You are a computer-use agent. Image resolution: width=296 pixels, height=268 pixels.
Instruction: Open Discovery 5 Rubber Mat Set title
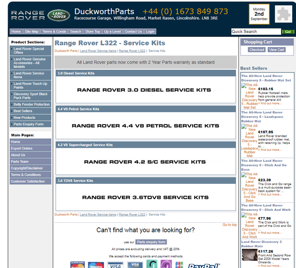(x=266, y=78)
